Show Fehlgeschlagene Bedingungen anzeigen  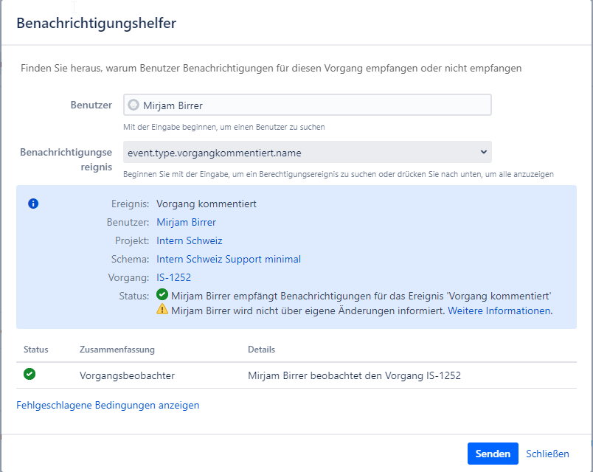click(x=108, y=405)
